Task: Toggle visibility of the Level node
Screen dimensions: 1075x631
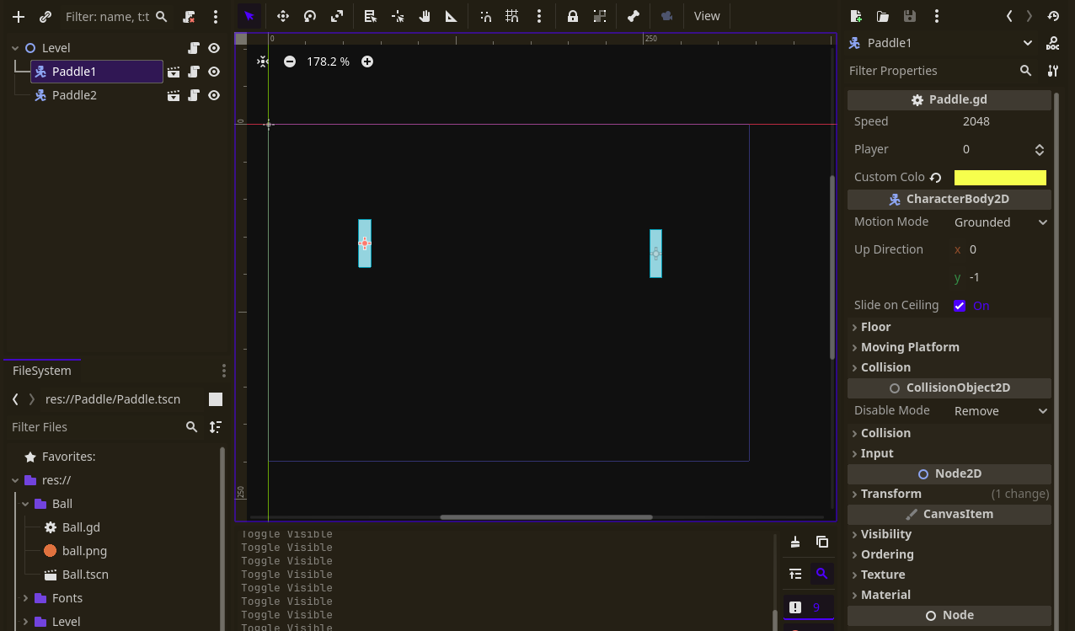Action: pyautogui.click(x=213, y=48)
